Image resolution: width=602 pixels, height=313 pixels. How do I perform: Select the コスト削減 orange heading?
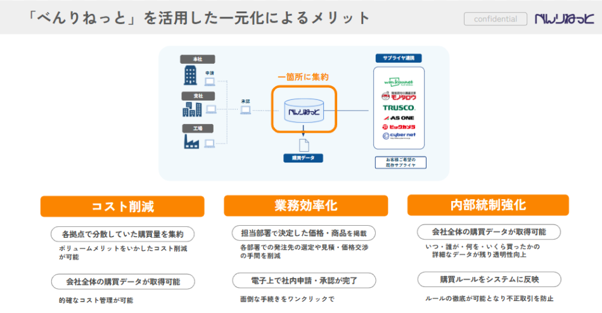point(122,206)
